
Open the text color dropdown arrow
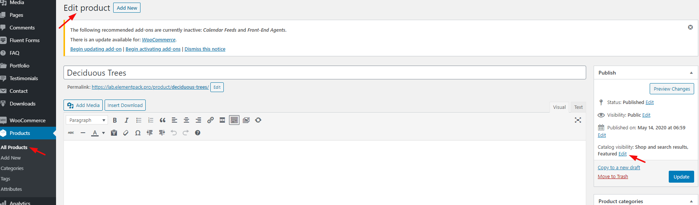103,133
